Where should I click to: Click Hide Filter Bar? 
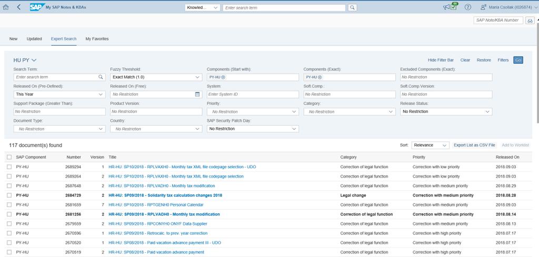(441, 60)
